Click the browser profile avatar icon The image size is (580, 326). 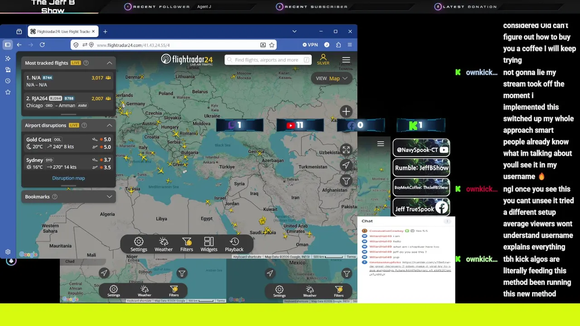point(327,45)
